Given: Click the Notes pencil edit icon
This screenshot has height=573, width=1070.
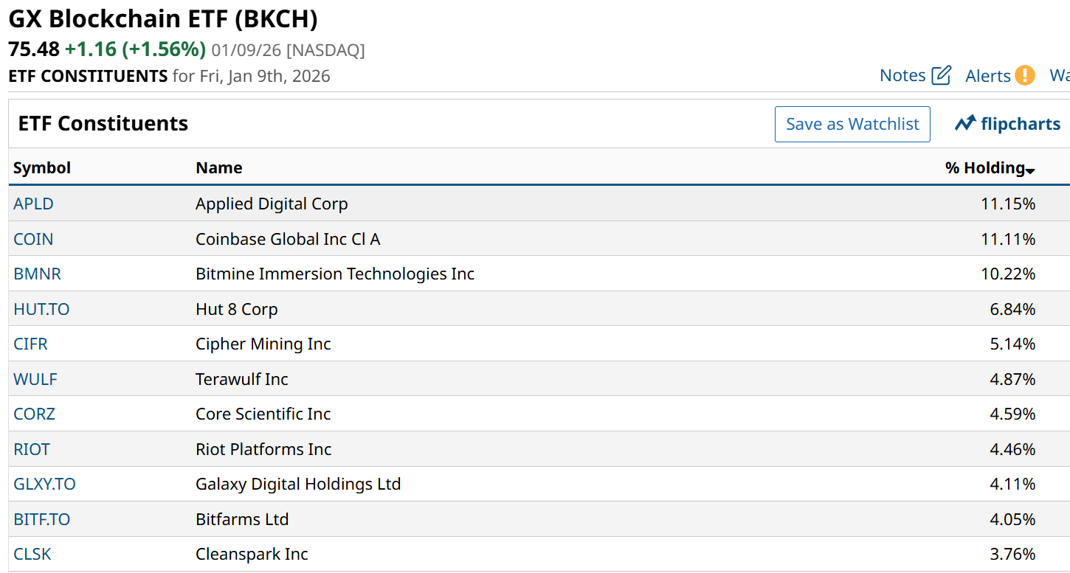Looking at the screenshot, I should pyautogui.click(x=942, y=75).
